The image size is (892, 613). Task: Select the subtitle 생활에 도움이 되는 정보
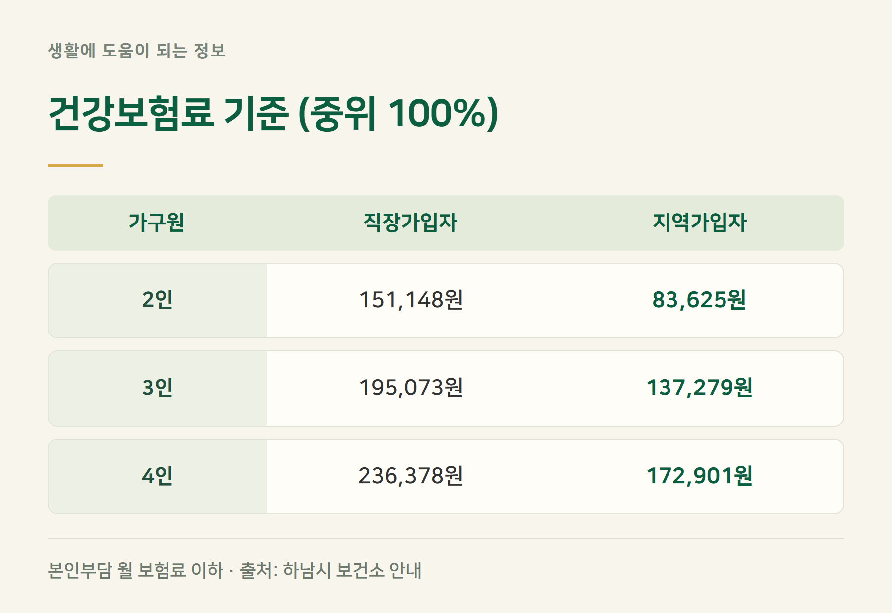(x=137, y=51)
